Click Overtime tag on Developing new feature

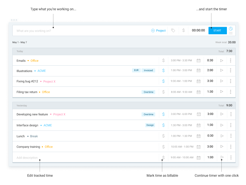click(x=149, y=114)
